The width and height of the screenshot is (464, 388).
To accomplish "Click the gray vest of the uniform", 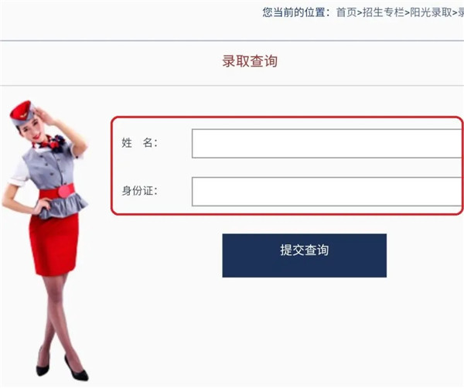I will coord(50,168).
